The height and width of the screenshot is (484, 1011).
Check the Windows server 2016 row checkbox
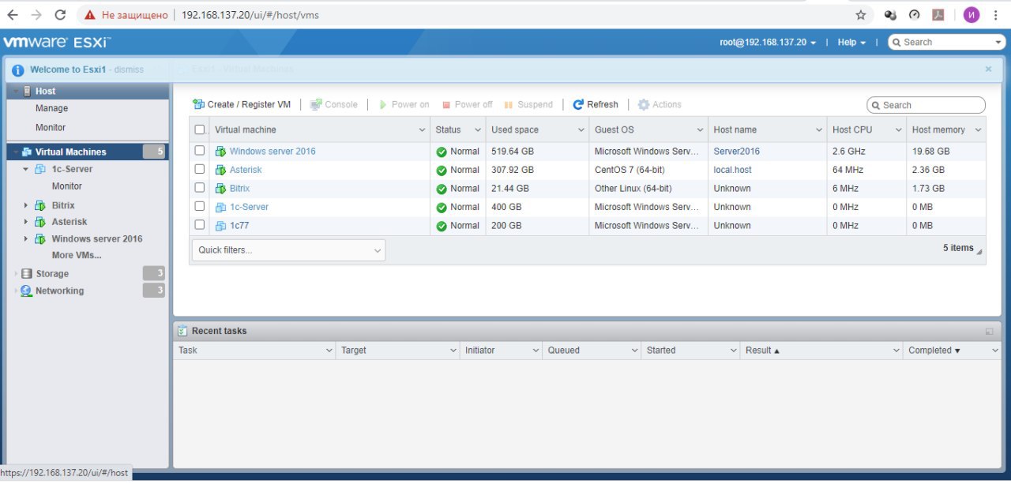(200, 150)
